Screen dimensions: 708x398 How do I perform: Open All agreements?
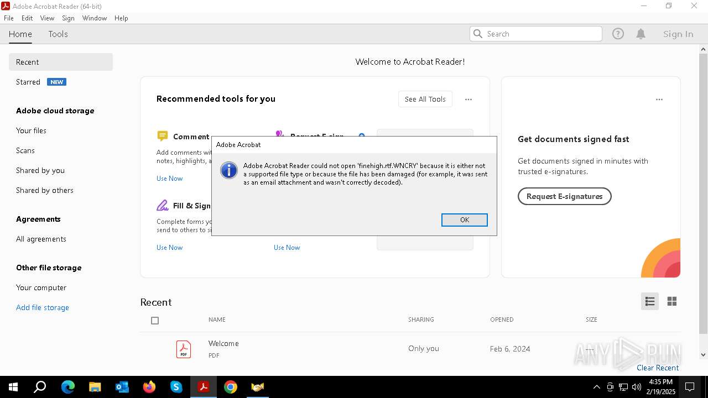point(41,239)
